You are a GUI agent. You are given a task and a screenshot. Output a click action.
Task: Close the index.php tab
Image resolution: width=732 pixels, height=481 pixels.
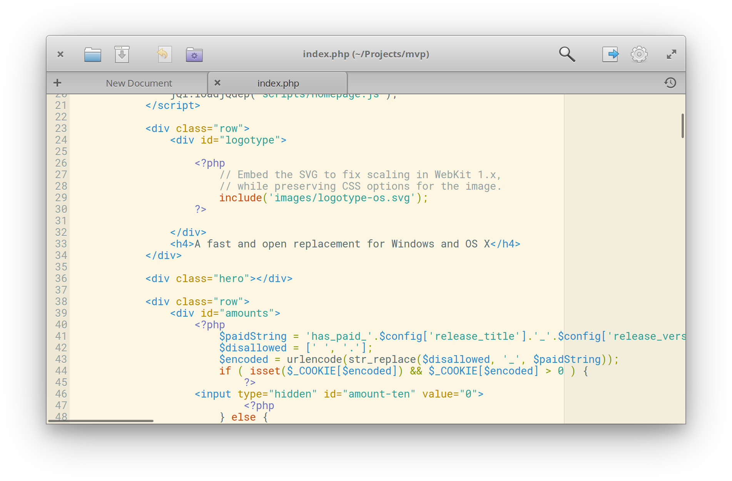click(217, 83)
